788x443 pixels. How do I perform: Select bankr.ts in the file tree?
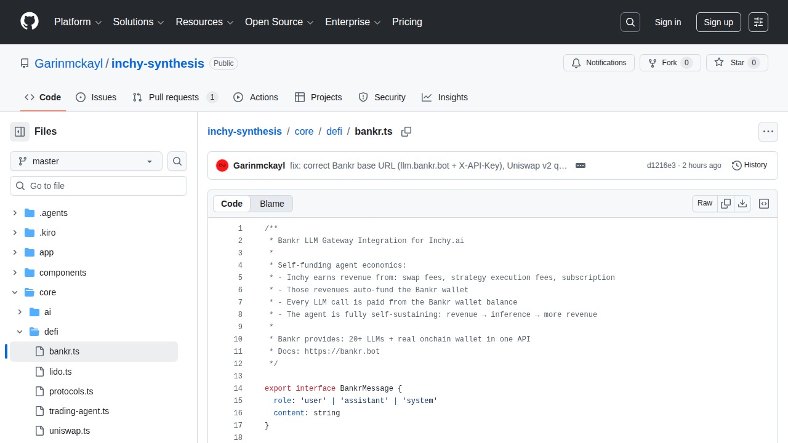pos(94,352)
